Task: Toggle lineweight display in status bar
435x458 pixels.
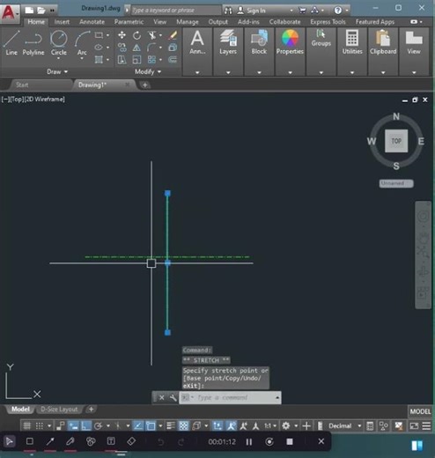Action: click(171, 425)
